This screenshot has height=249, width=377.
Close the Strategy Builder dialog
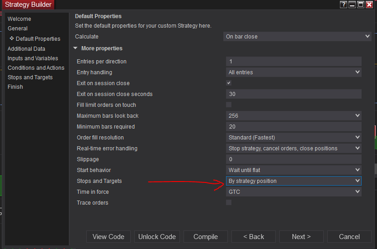(x=369, y=5)
